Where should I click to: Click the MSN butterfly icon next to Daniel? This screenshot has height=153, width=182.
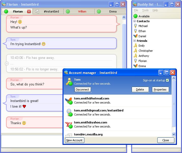[135, 36]
